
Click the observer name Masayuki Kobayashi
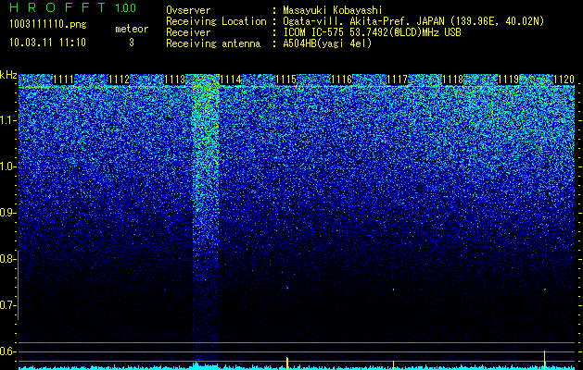(333, 10)
